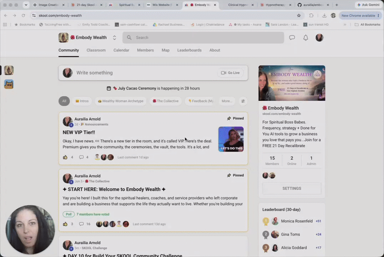Filter by Feedback category
The width and height of the screenshot is (384, 257).
201,101
